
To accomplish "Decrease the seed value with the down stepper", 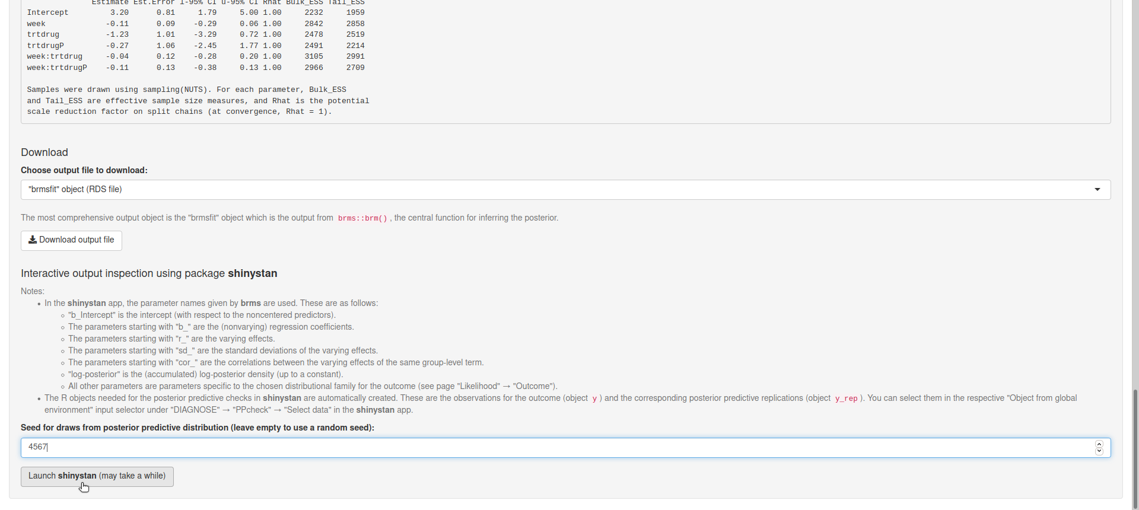I will 1099,451.
